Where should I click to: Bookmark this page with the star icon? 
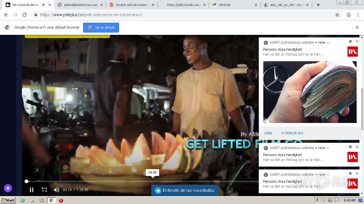(x=337, y=15)
